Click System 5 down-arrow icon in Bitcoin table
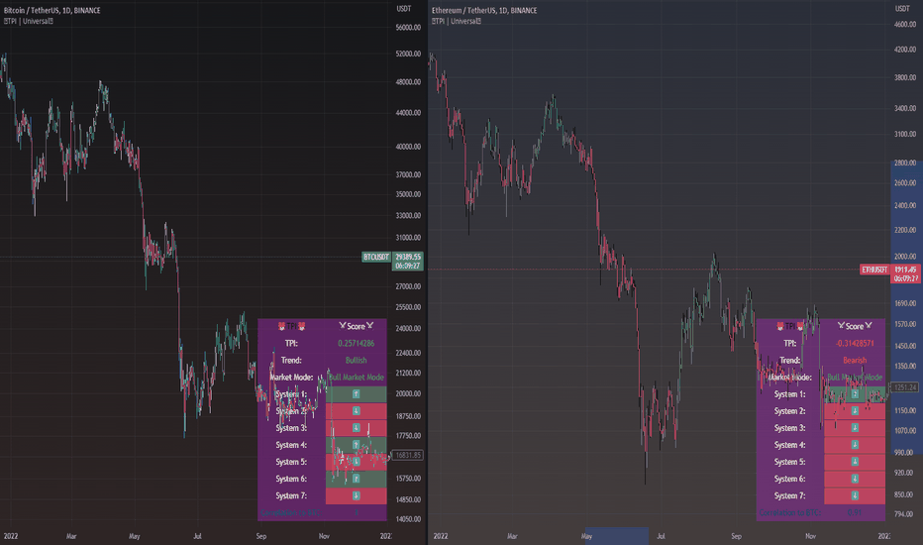 357,462
